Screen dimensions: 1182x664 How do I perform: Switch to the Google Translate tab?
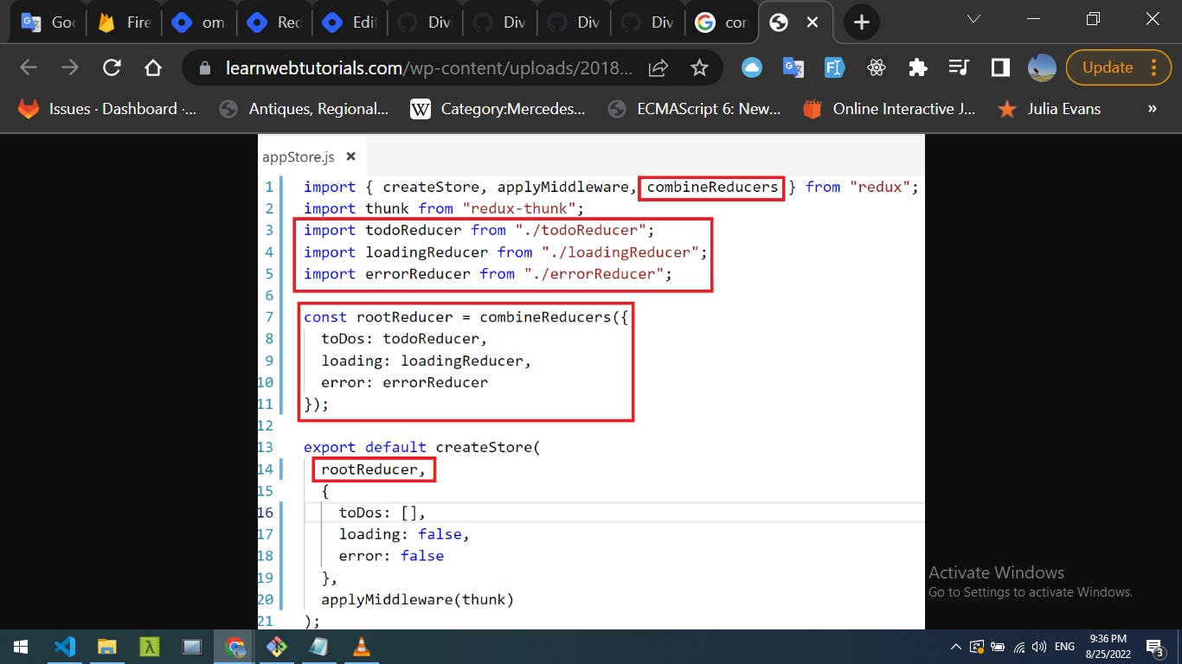click(48, 22)
